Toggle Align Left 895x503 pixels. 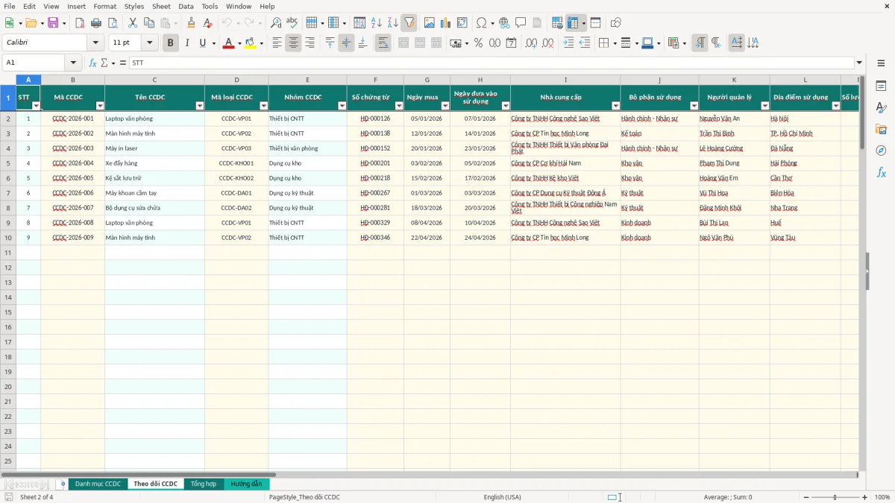277,43
